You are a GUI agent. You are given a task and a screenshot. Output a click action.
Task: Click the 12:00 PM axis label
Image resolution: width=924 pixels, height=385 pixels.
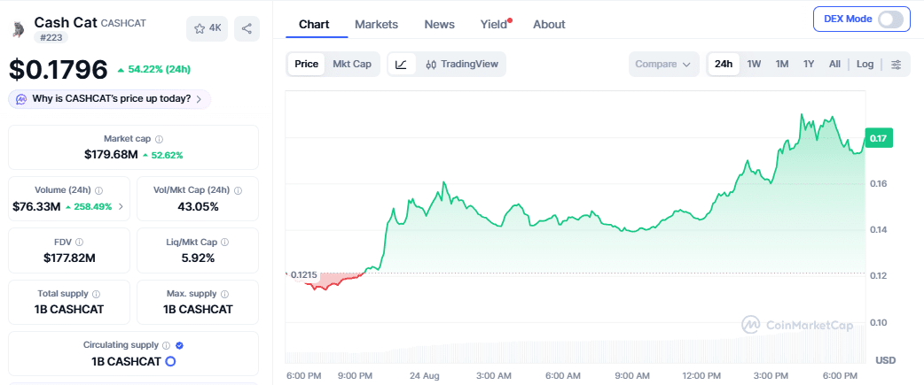[x=701, y=375]
